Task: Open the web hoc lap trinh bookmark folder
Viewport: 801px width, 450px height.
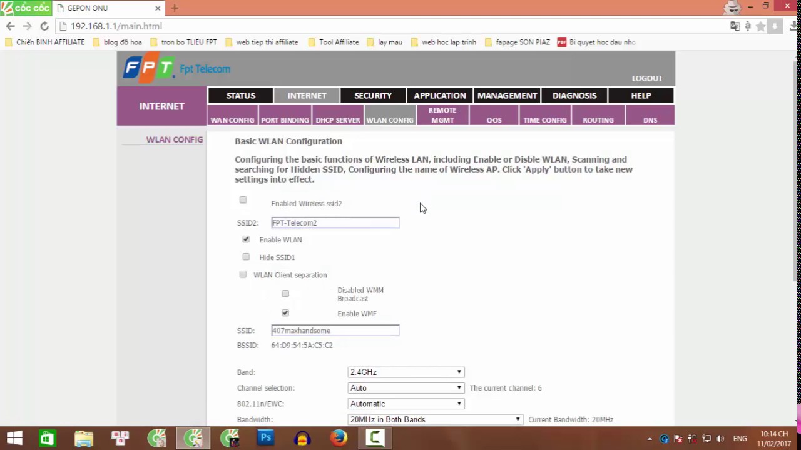Action: [443, 42]
